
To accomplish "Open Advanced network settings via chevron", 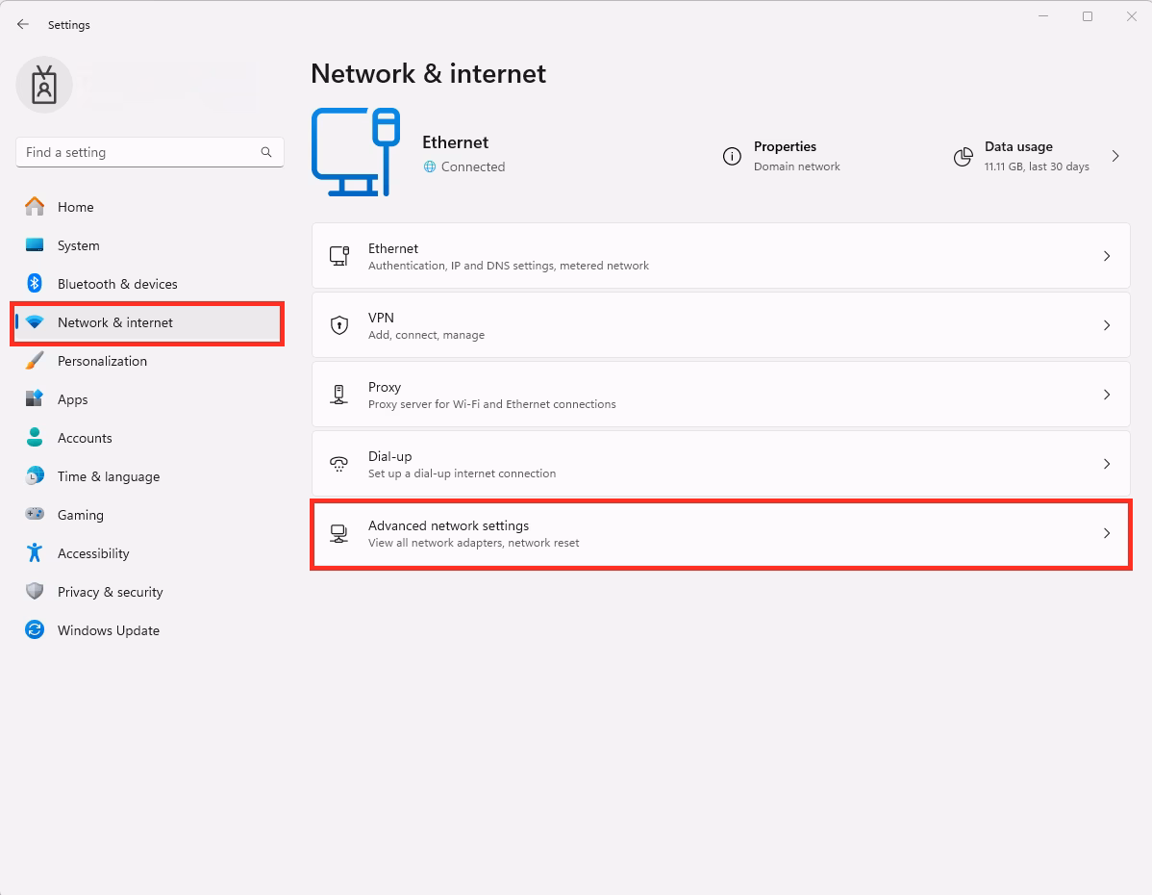I will [x=1107, y=533].
